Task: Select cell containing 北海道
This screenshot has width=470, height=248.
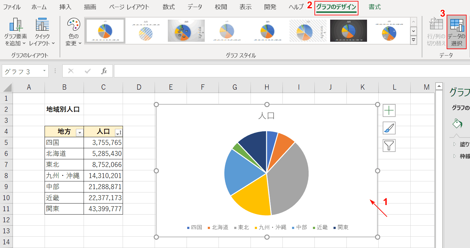Action: click(64, 153)
